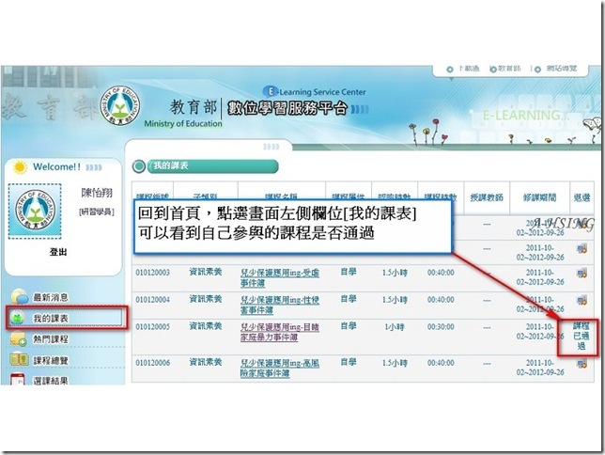Screen dimensions: 605x455
Task: Click 資訊素養 category in row 010120003
Action: click(205, 272)
